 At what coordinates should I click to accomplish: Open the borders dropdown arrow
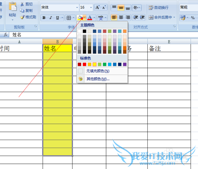(74, 18)
